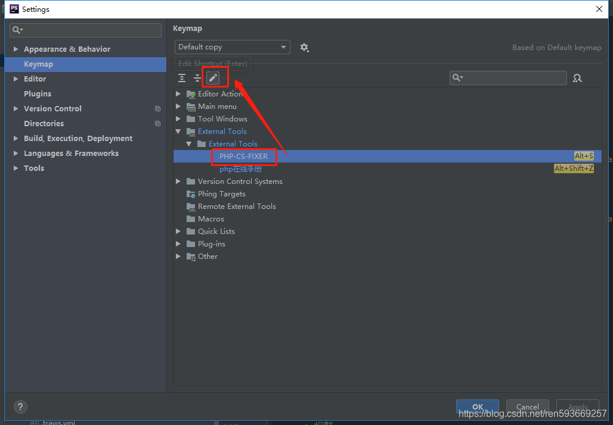Open the Plugins settings page
Image resolution: width=613 pixels, height=425 pixels.
pyautogui.click(x=38, y=93)
